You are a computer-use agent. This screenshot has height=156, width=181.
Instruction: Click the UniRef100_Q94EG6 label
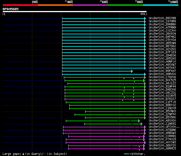pos(162,56)
